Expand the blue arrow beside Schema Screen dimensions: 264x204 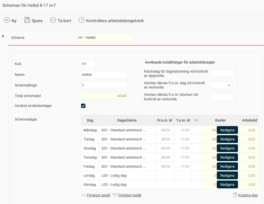coord(3,36)
